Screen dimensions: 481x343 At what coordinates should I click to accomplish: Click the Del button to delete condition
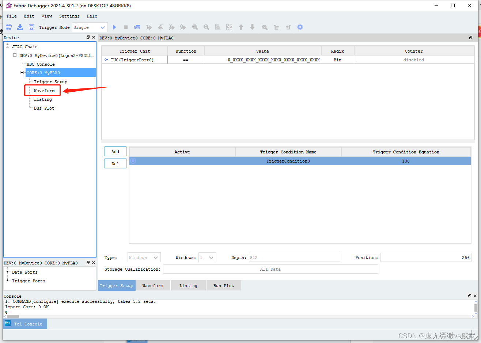pyautogui.click(x=115, y=163)
